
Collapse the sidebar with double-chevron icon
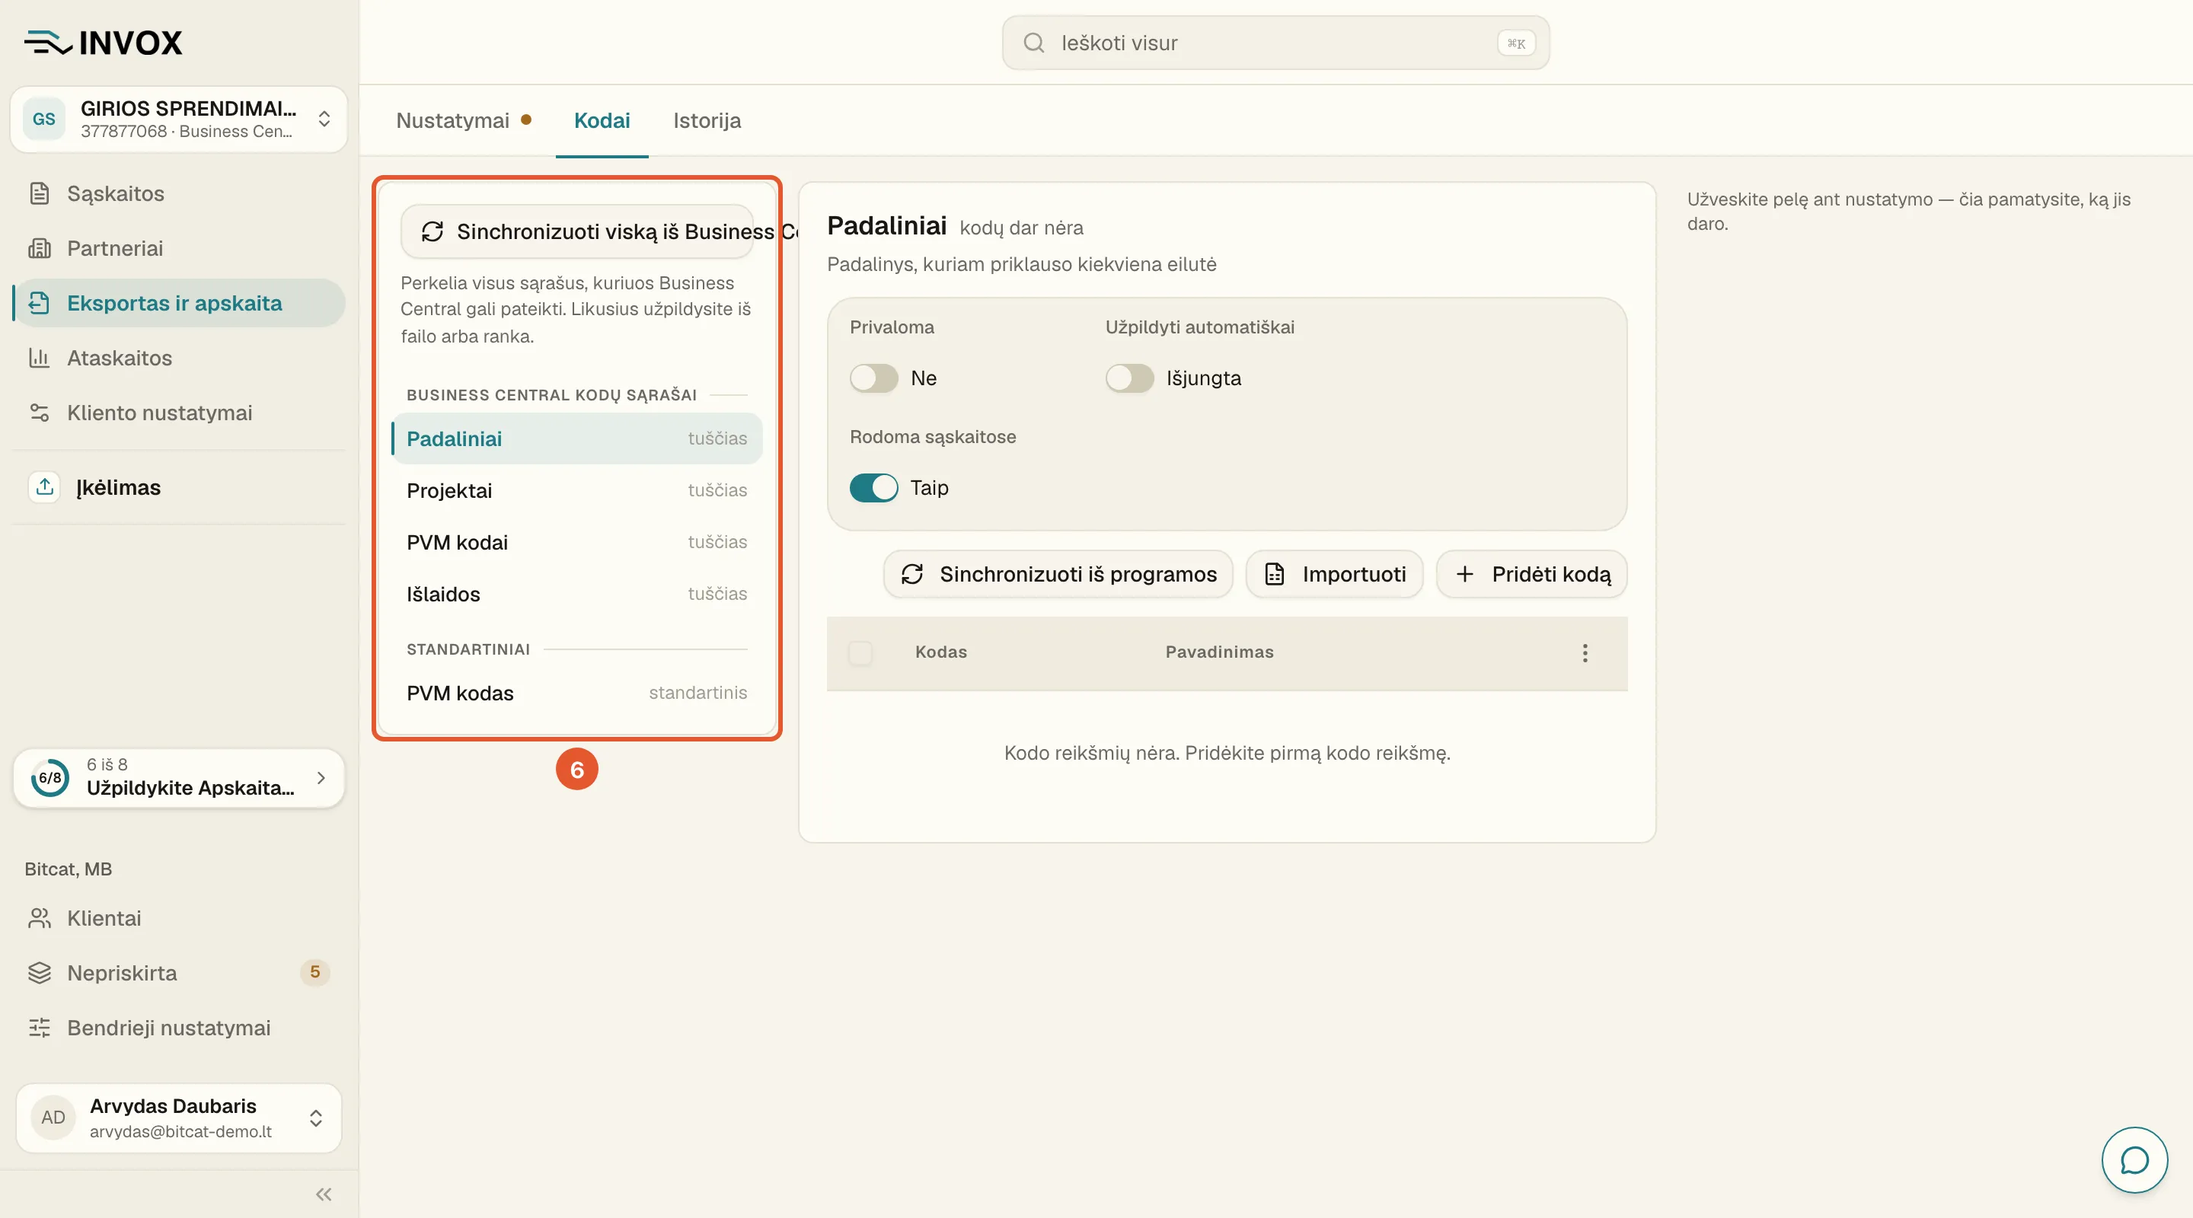click(x=324, y=1194)
